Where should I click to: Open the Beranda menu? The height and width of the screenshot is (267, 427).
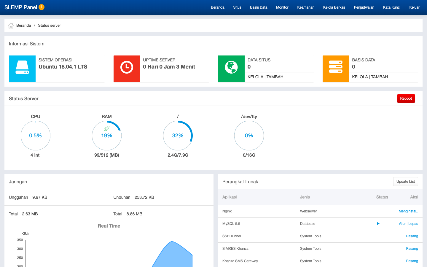point(218,7)
